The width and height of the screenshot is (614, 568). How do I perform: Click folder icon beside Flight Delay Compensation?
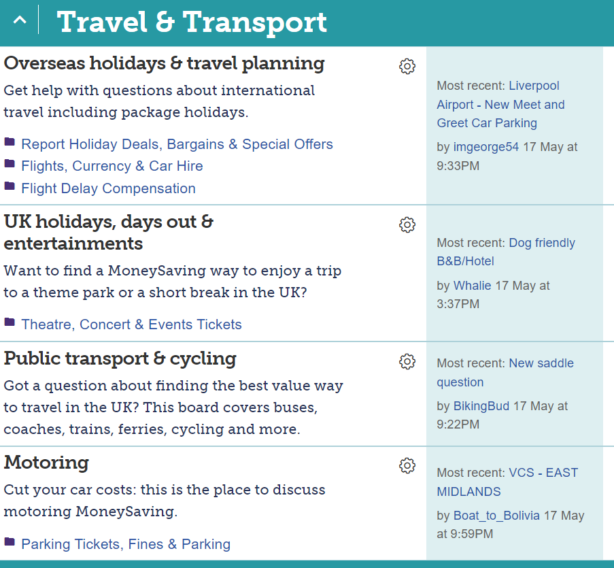tap(10, 186)
